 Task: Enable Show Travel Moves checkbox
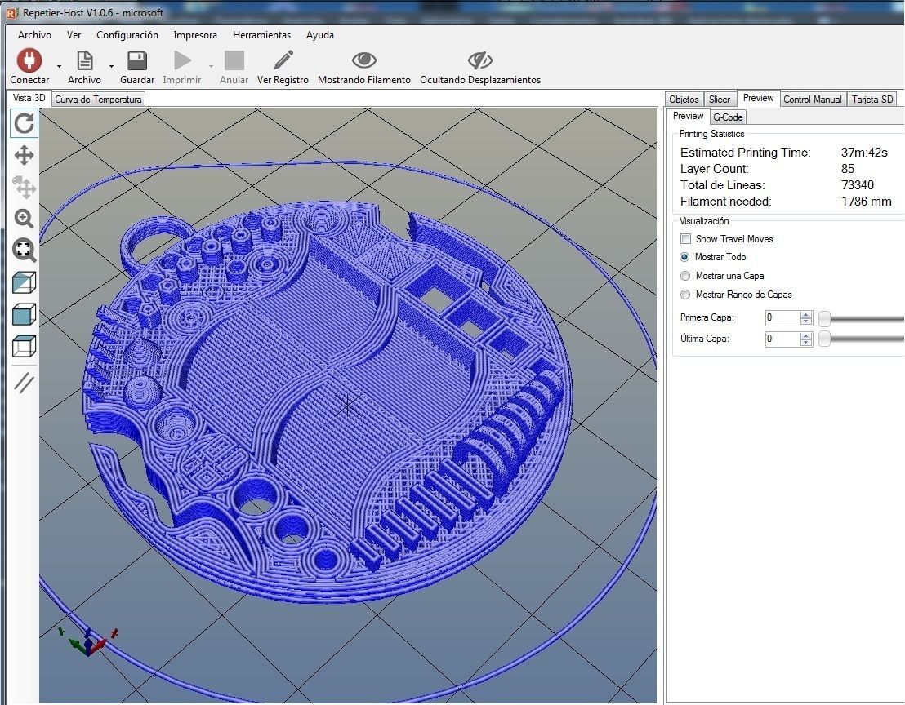tap(685, 238)
